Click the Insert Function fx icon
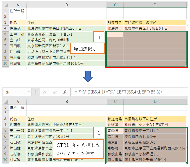 point(65,92)
